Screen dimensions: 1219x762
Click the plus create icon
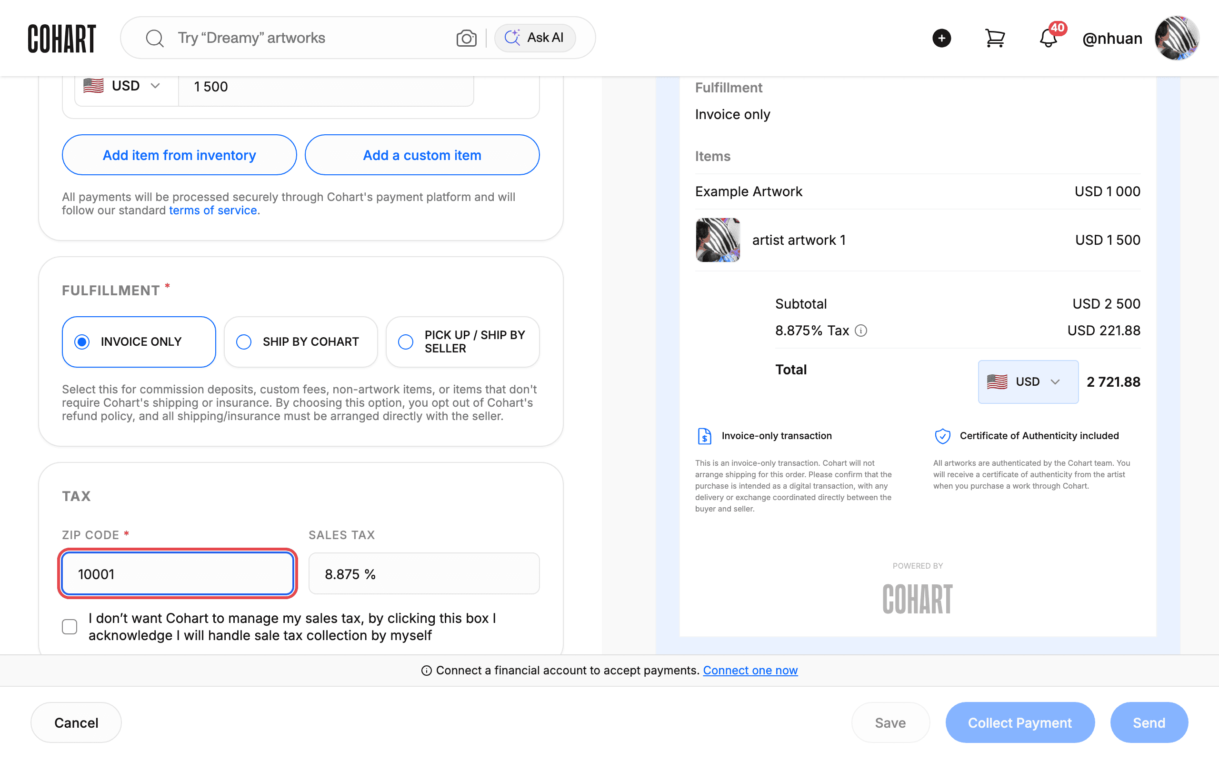tap(941, 38)
